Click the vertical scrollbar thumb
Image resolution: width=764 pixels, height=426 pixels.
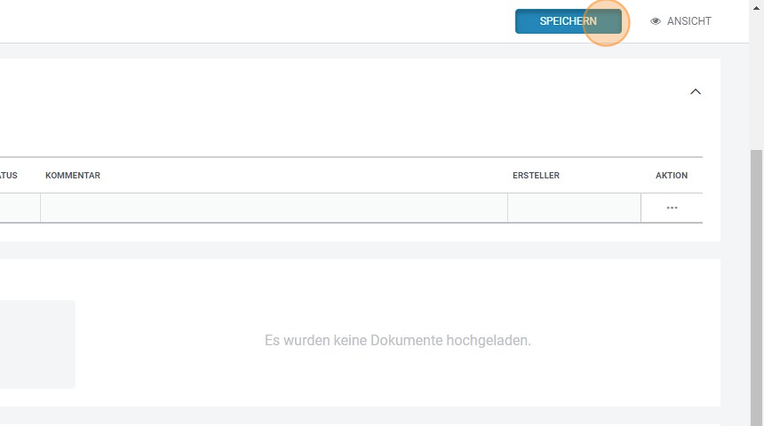pyautogui.click(x=756, y=288)
